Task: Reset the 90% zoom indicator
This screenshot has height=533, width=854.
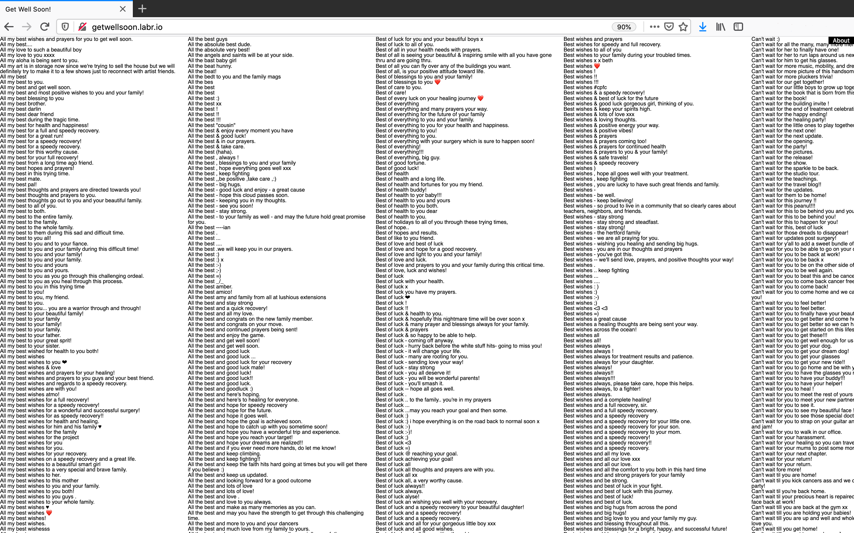Action: (x=624, y=27)
